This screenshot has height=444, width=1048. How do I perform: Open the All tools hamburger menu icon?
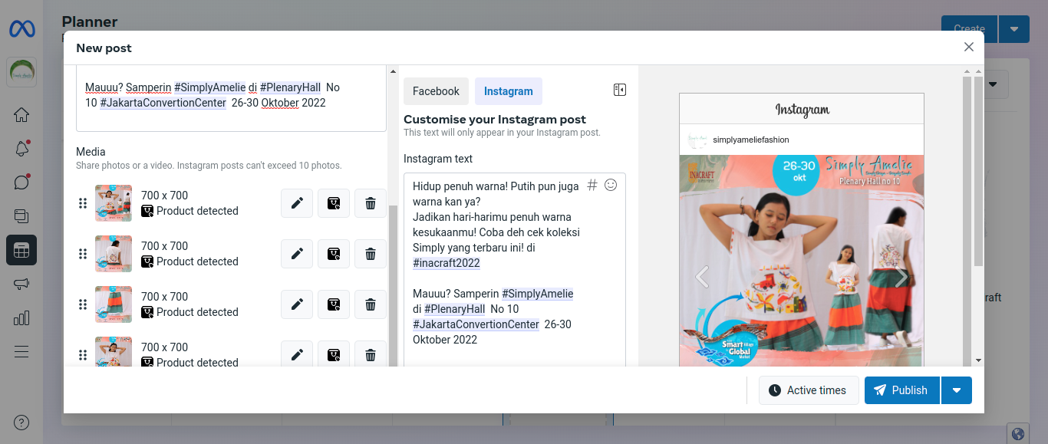coord(21,352)
